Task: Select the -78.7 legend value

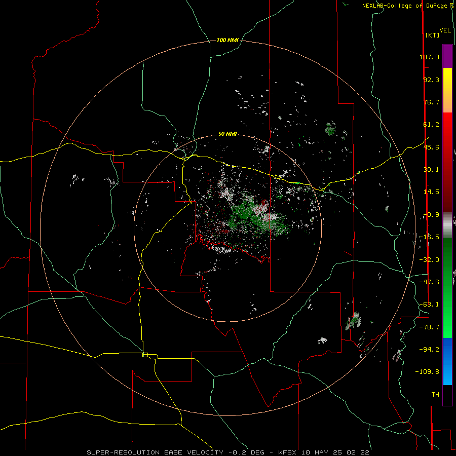Action: tap(429, 327)
